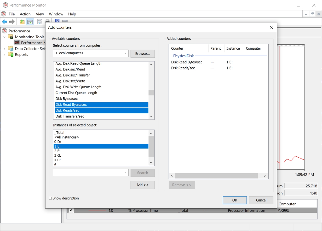Click the PhysicalDisk group header
The image size is (322, 231).
[x=183, y=56]
